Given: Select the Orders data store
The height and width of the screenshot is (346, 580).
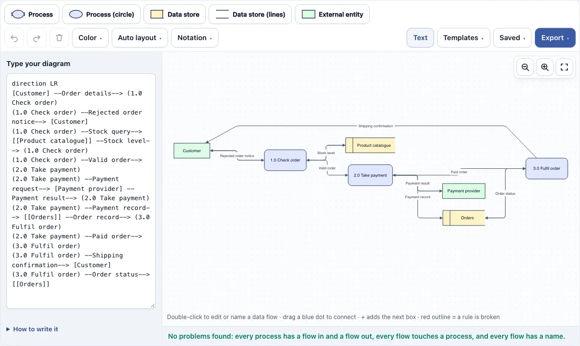Looking at the screenshot, I should pyautogui.click(x=464, y=218).
